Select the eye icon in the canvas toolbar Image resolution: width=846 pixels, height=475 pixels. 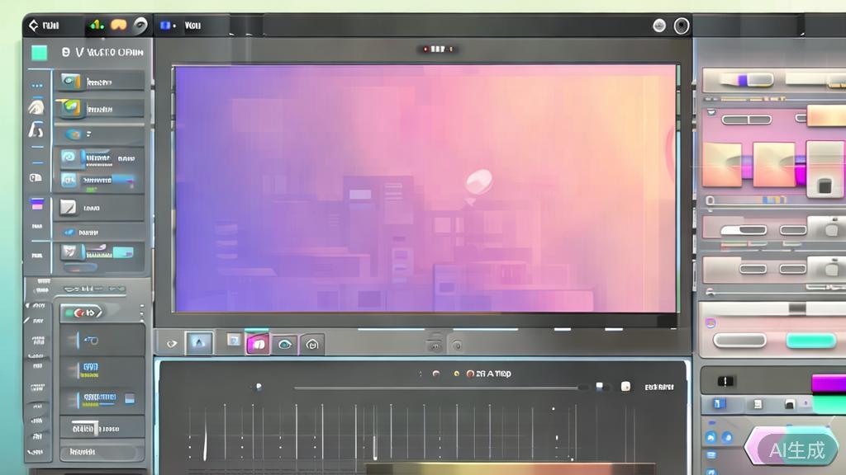(x=285, y=345)
